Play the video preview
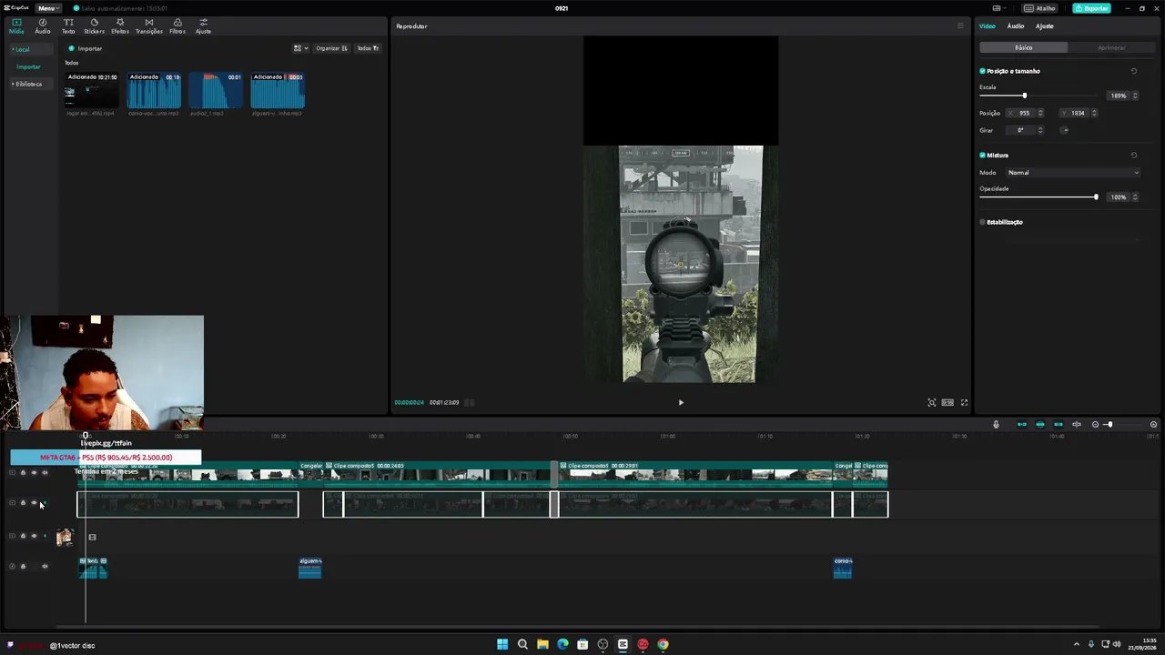The image size is (1165, 655). 681,402
